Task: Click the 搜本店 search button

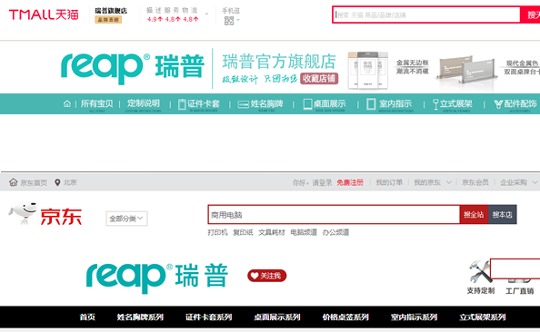Action: (x=502, y=214)
